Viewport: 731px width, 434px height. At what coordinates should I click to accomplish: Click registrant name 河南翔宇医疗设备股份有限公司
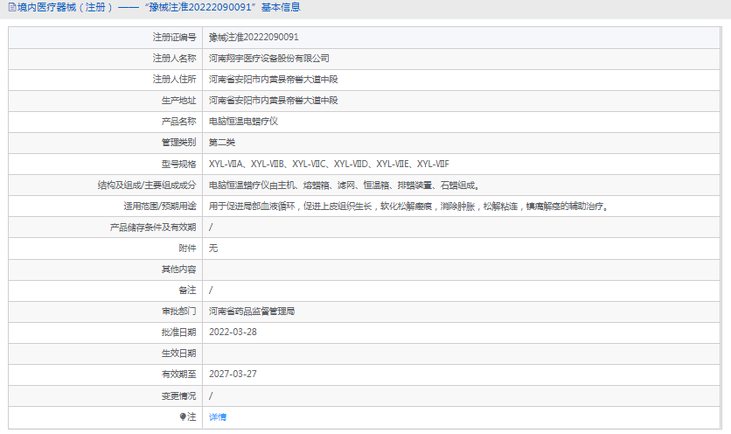click(269, 59)
